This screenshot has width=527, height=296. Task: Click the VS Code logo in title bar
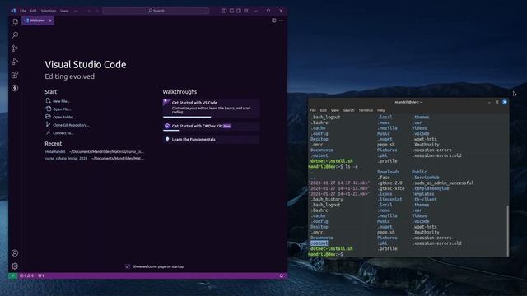13,11
